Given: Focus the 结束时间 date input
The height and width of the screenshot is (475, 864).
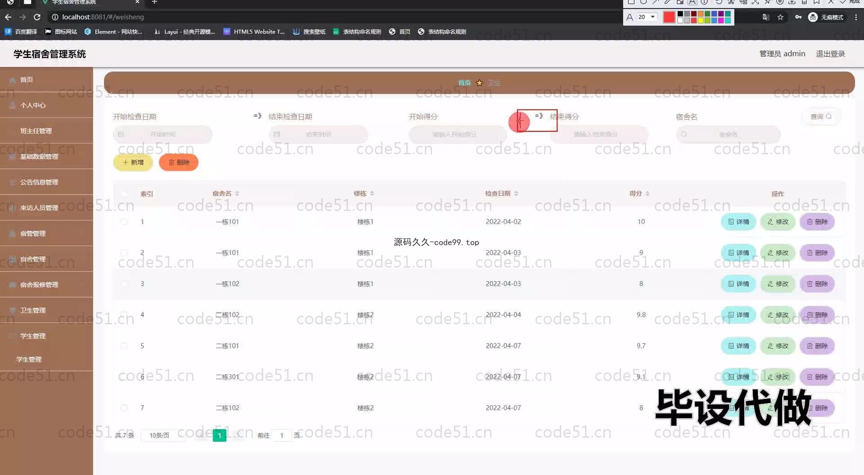Looking at the screenshot, I should coord(319,134).
